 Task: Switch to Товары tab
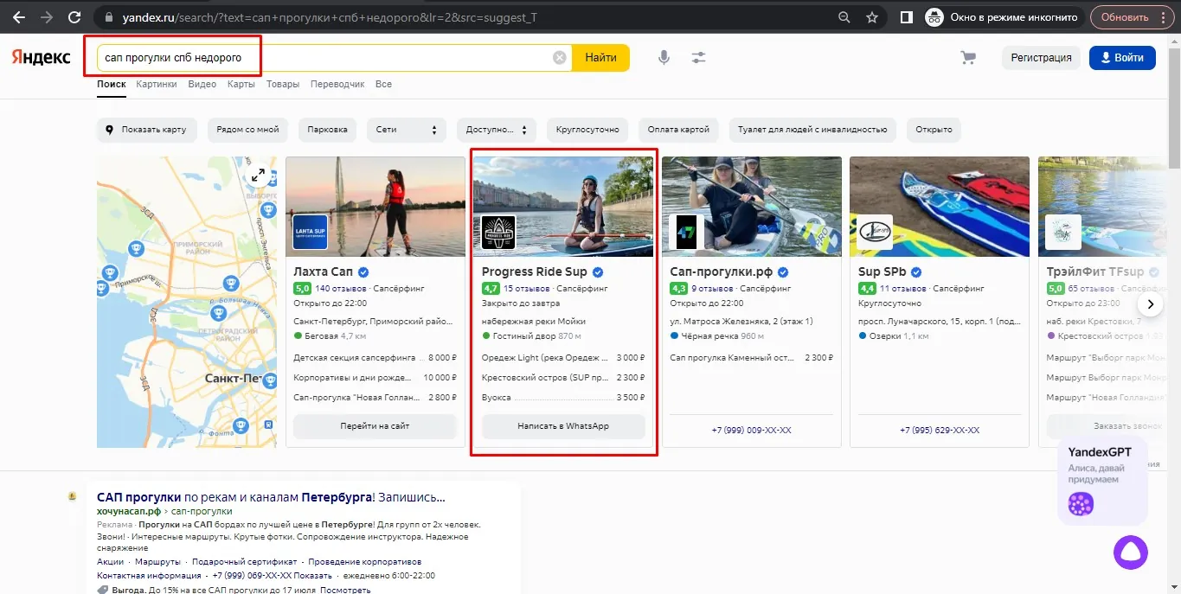pyautogui.click(x=283, y=84)
